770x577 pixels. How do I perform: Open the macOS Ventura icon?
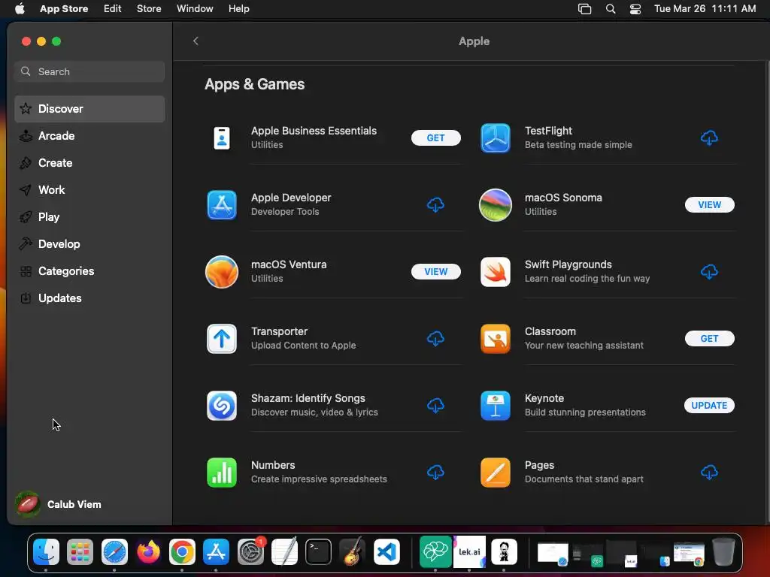pyautogui.click(x=222, y=271)
